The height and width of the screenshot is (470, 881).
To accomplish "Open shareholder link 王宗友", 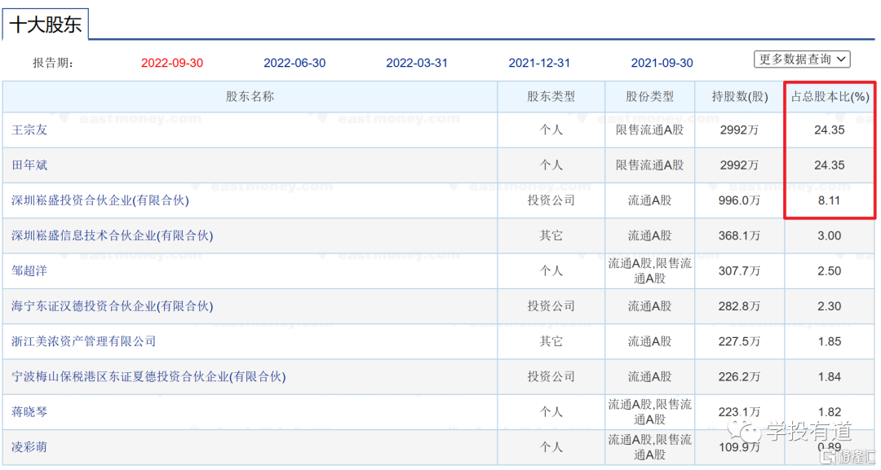I will pyautogui.click(x=29, y=130).
